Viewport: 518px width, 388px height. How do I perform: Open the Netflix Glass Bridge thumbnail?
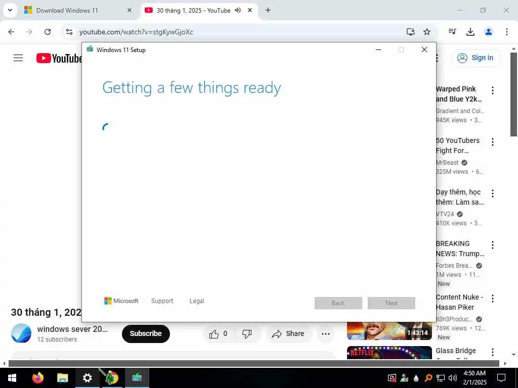point(389,352)
